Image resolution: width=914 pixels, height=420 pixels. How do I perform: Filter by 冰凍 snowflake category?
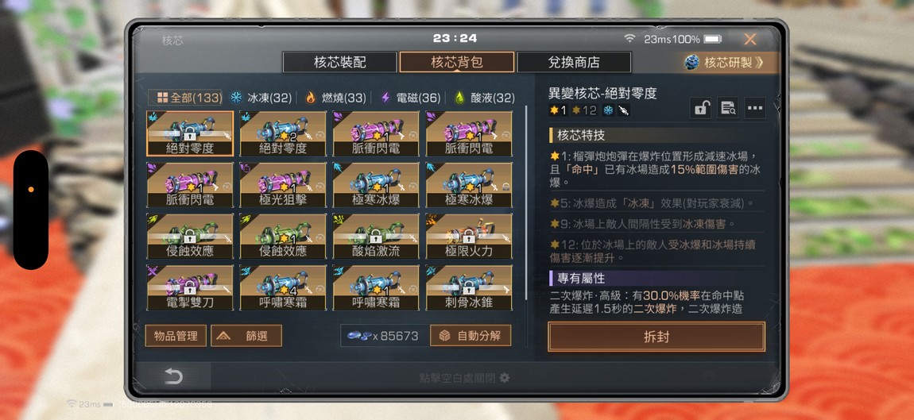click(x=261, y=98)
